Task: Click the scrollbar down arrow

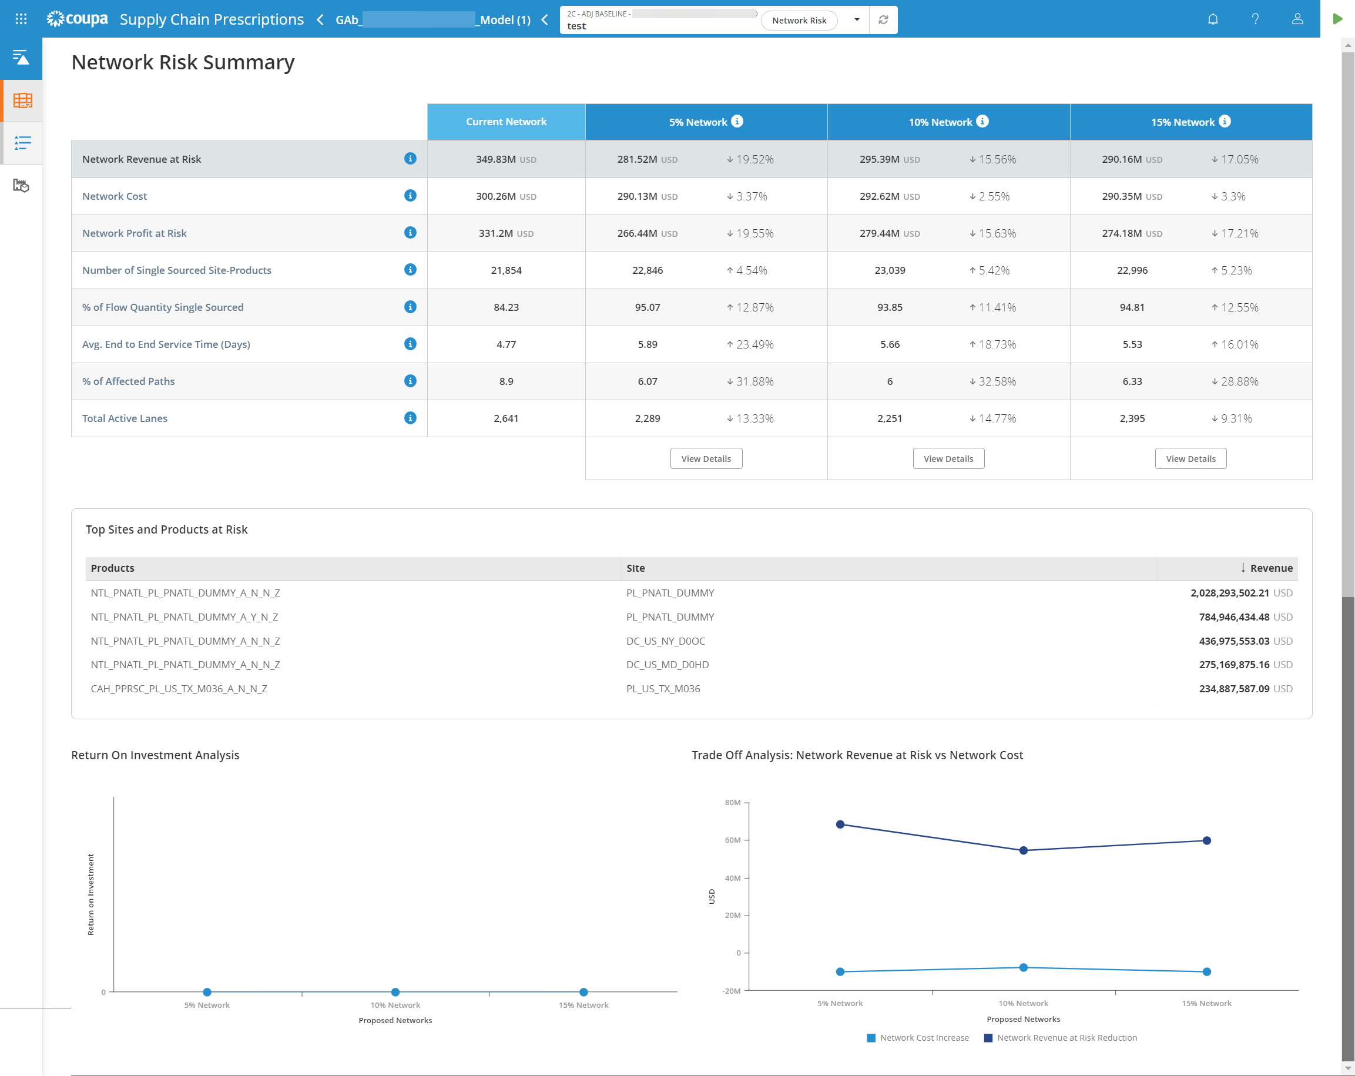Action: 1348,1068
